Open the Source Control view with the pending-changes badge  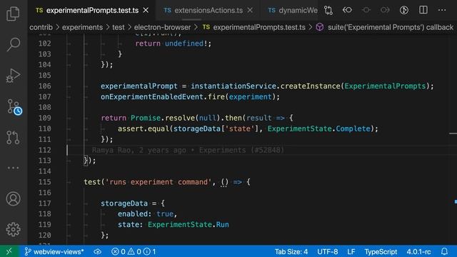point(14,107)
